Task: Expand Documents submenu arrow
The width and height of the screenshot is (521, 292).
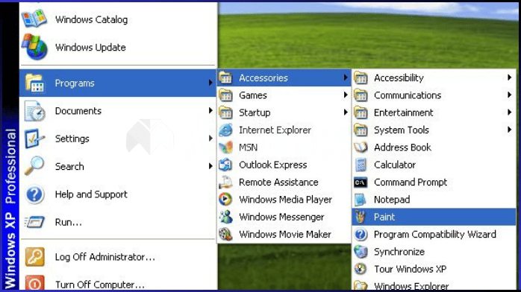Action: pos(210,110)
